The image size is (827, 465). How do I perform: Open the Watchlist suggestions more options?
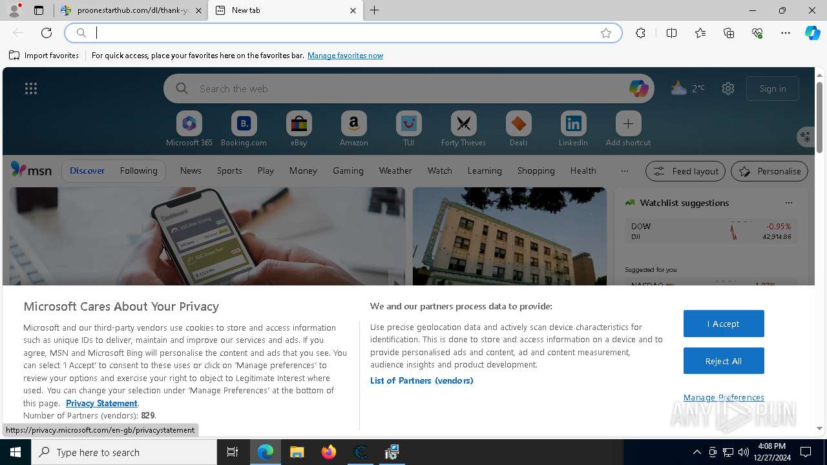tap(788, 203)
